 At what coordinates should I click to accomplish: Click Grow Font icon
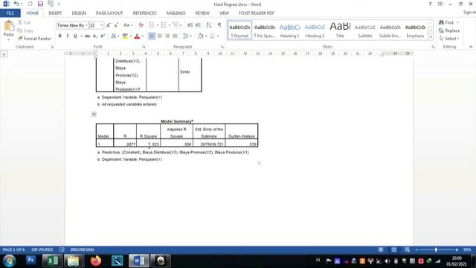pos(109,25)
